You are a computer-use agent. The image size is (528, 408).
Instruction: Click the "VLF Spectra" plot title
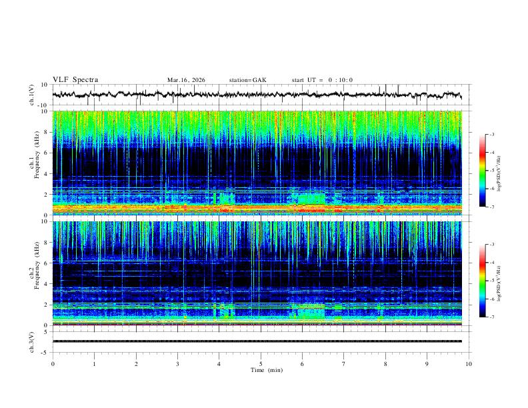coord(75,80)
